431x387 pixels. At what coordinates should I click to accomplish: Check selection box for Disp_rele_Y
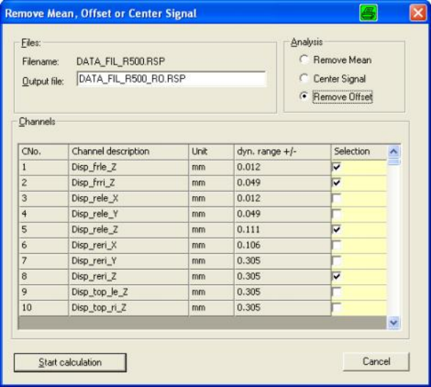(336, 214)
